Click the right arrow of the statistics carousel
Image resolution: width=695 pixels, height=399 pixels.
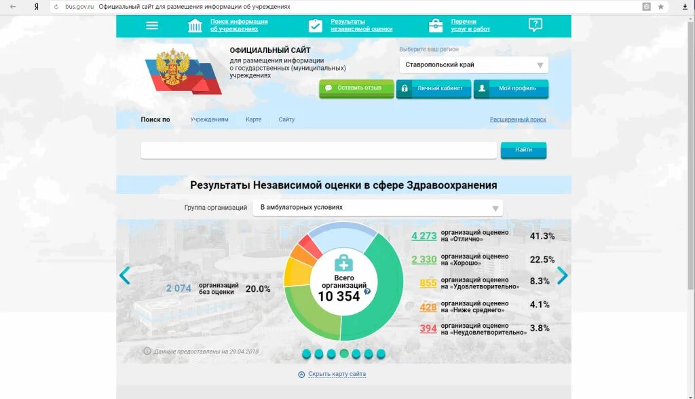click(x=562, y=275)
